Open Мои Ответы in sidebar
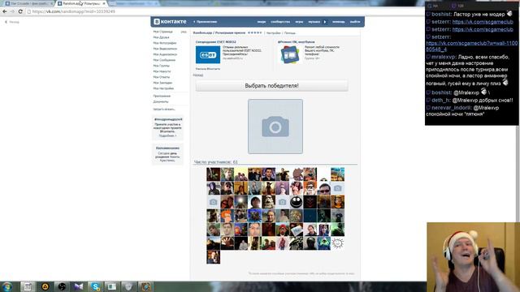This screenshot has width=520, height=292. 162,77
